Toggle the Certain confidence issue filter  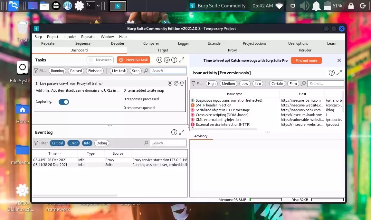tap(277, 84)
